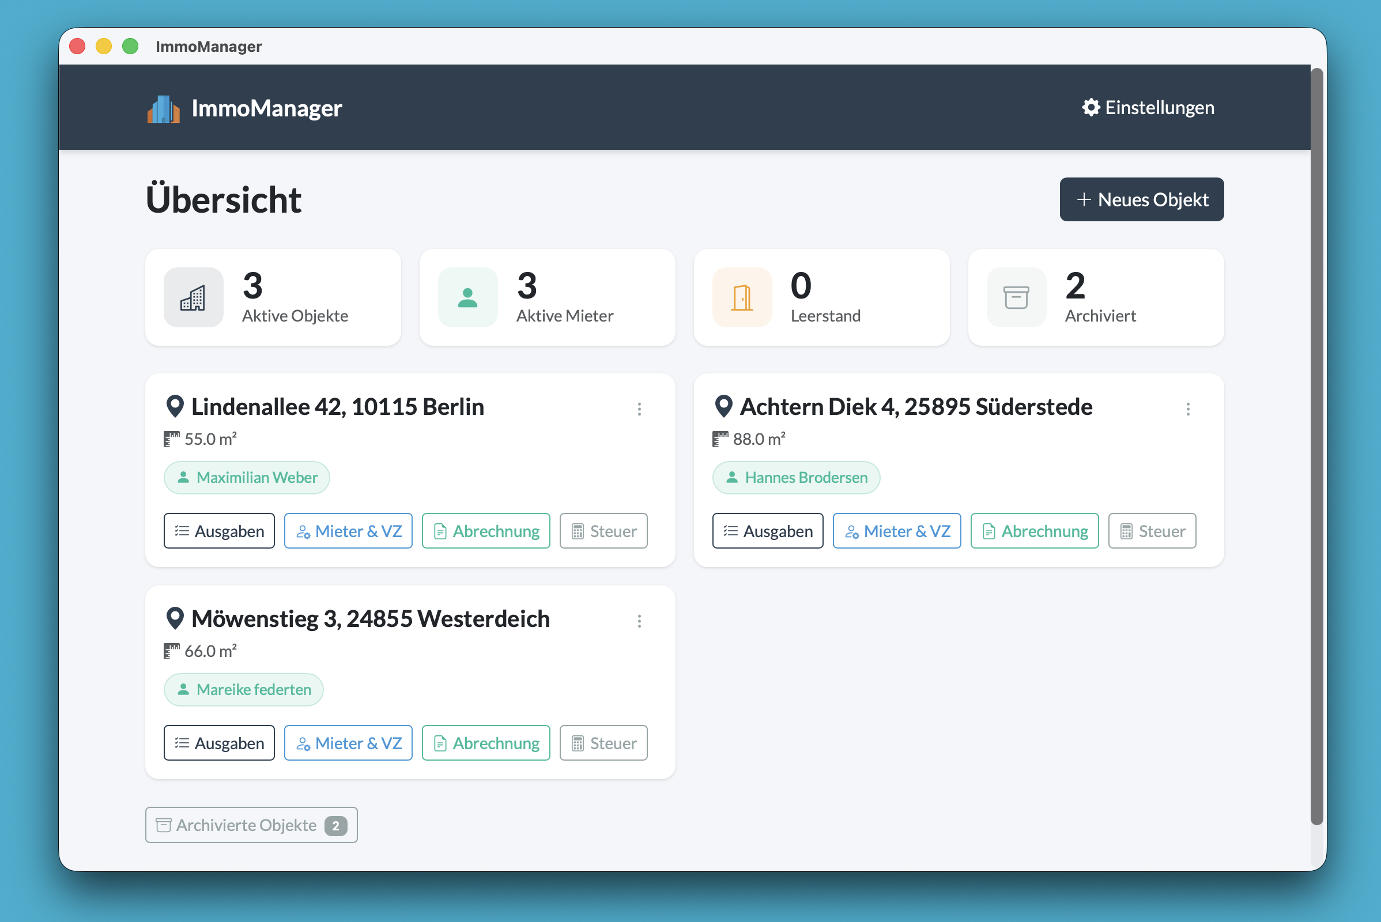Click the person icon in Hannes Brodersen badge
Viewport: 1381px width, 922px height.
coord(732,478)
